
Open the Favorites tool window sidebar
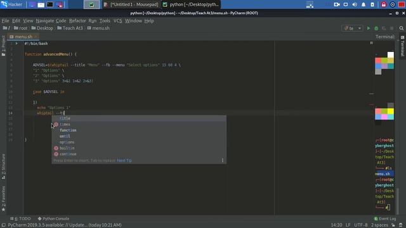click(3, 198)
